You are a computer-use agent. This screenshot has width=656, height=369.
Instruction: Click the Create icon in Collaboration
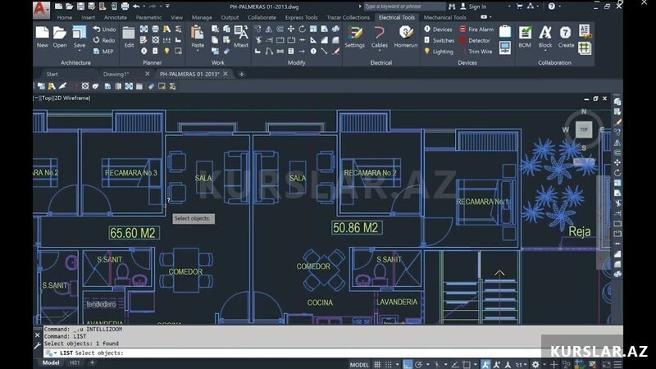566,33
